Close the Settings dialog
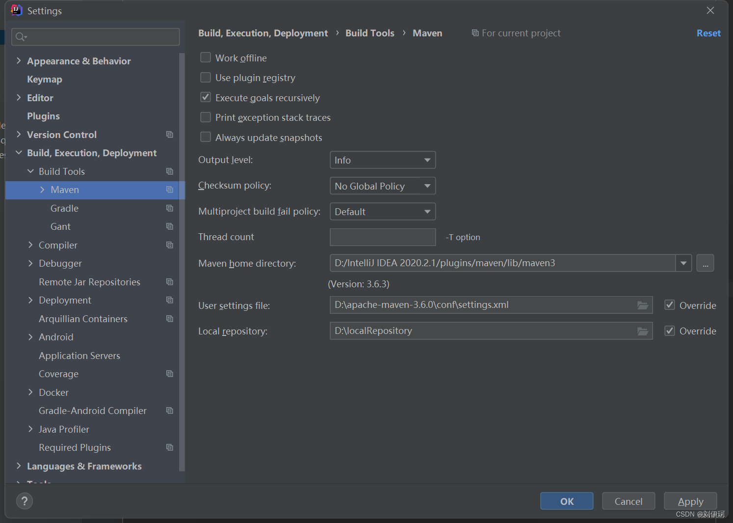Viewport: 733px width, 523px height. pyautogui.click(x=710, y=10)
